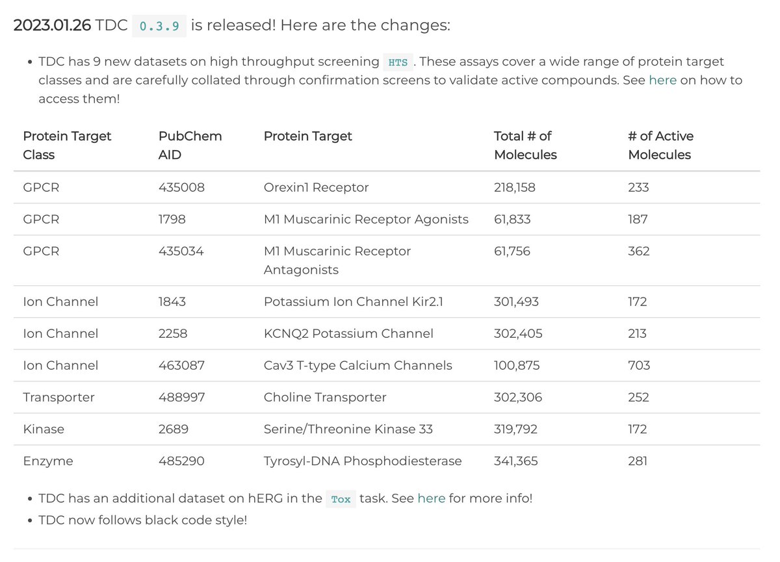The image size is (780, 562).
Task: Click the 0.3.9 version code label
Action: point(159,26)
